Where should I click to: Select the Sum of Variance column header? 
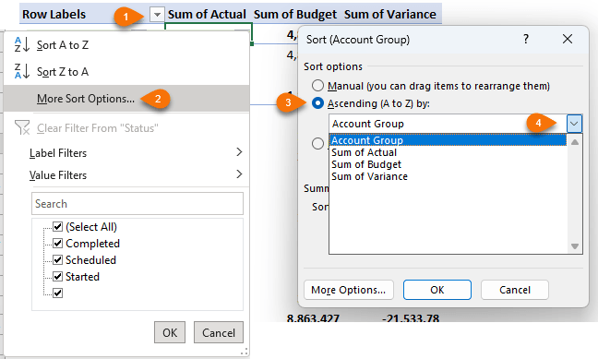(x=389, y=15)
